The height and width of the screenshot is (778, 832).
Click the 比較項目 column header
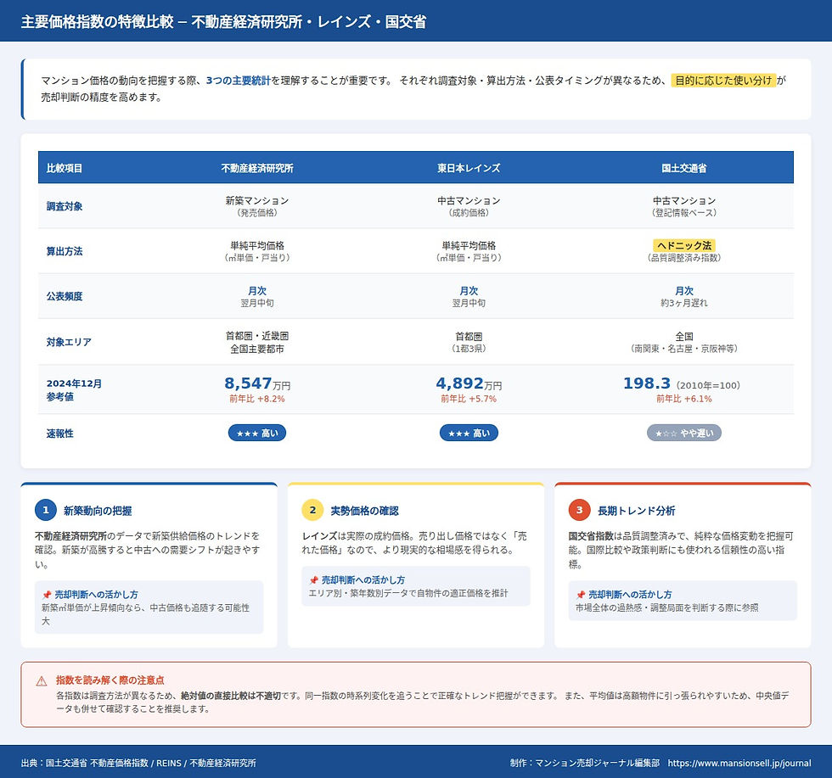point(65,168)
